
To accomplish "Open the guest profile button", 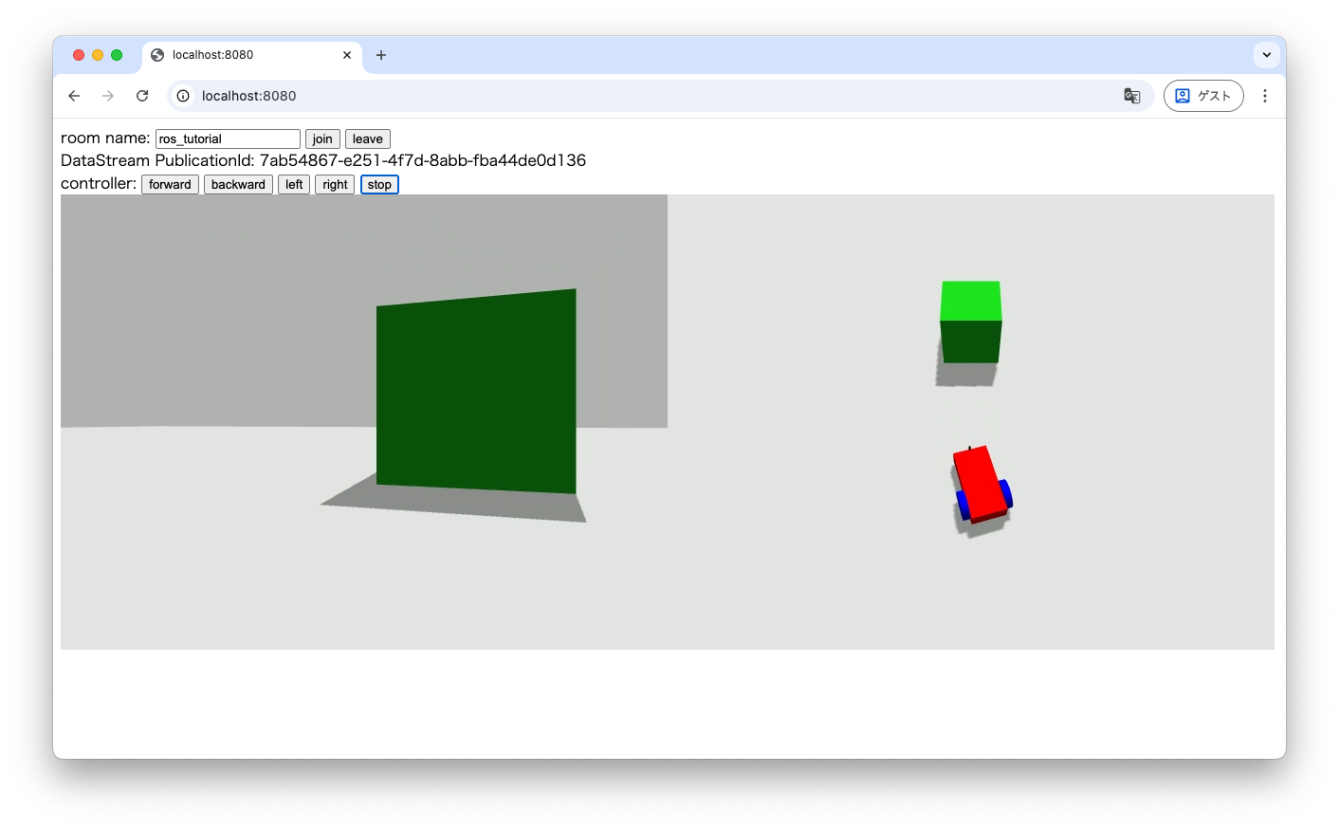I will (1202, 96).
